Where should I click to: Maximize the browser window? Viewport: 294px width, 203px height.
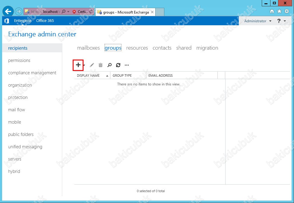click(274, 3)
